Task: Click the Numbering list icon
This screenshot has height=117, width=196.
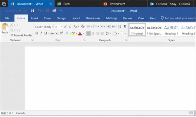Action: (x=95, y=27)
